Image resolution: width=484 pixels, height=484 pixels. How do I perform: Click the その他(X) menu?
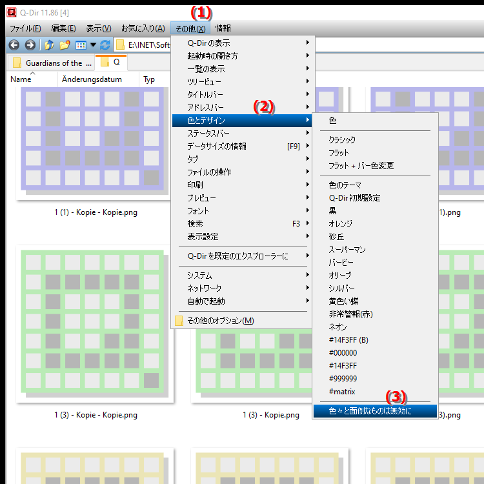(x=190, y=28)
